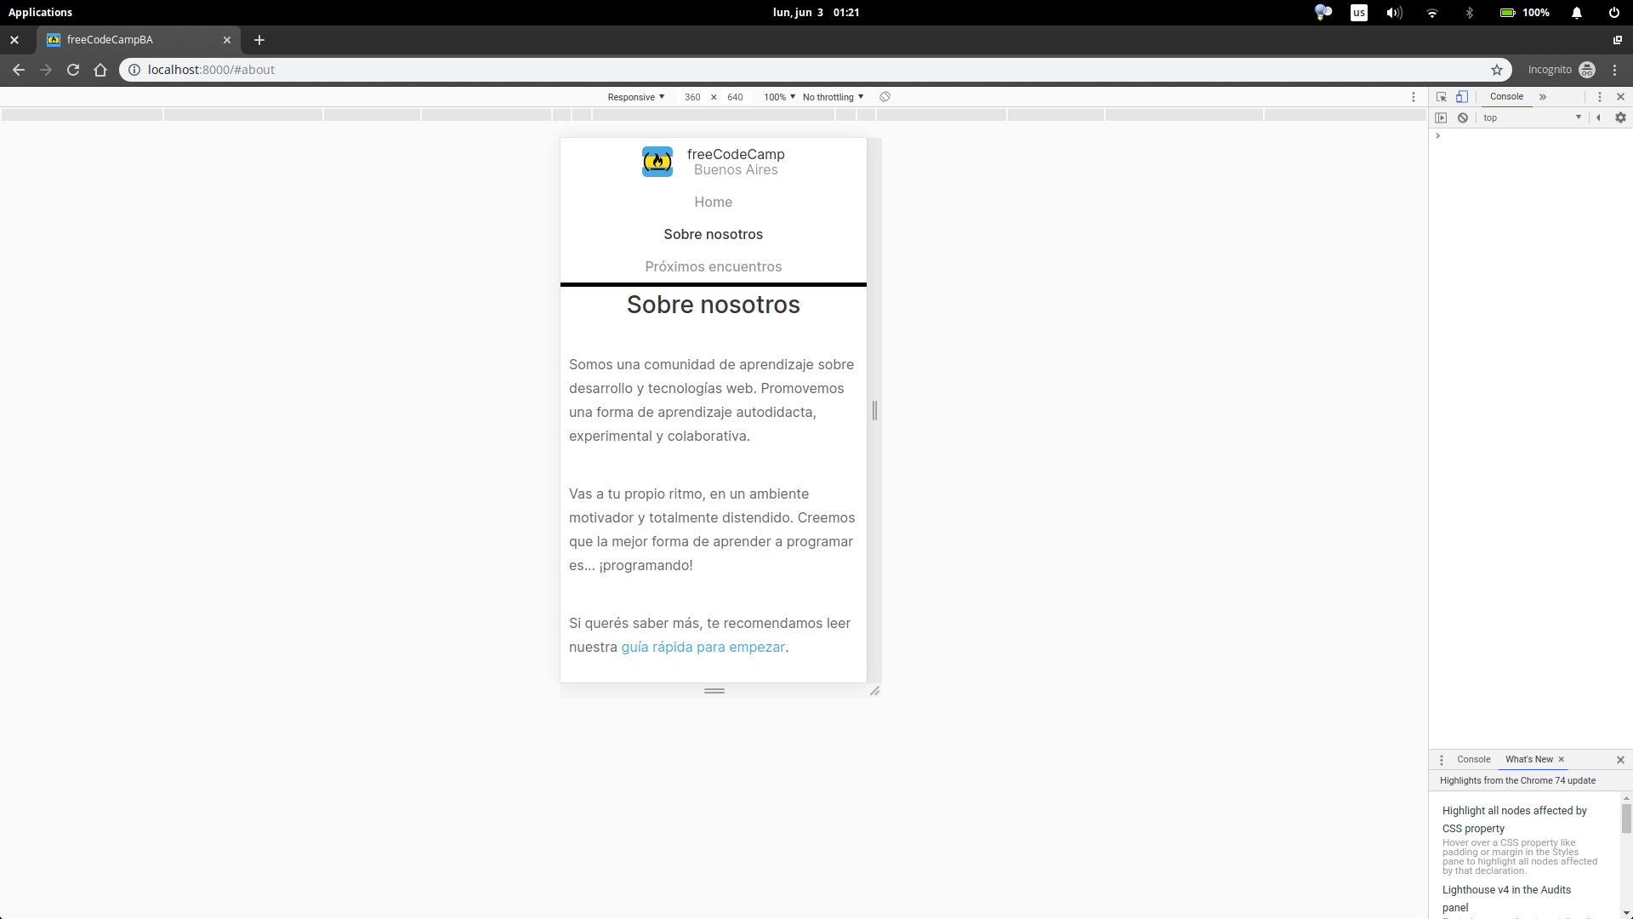Viewport: 1633px width, 919px height.
Task: Click the rotate screen orientation icon
Action: [885, 97]
